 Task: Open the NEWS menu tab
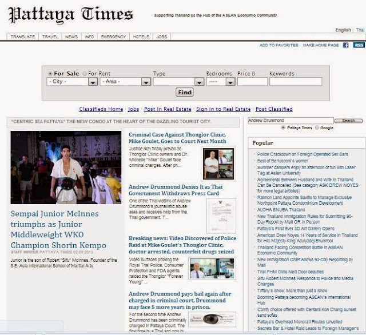click(x=71, y=37)
